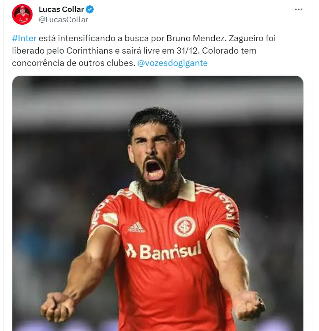Click the Banrisul sponsor logo on the jersey
This screenshot has height=331, width=319.
point(163,251)
